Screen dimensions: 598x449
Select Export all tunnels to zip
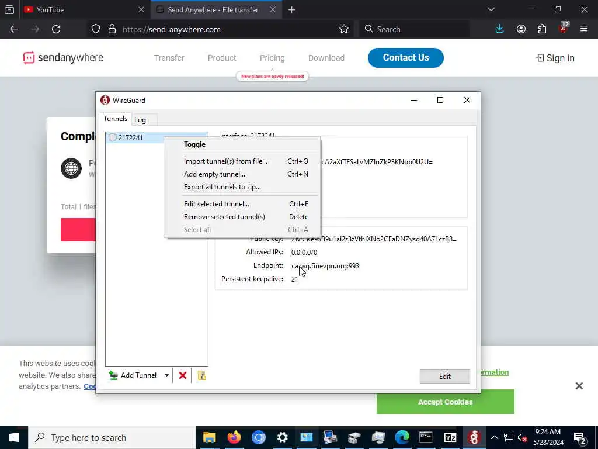[242, 187]
